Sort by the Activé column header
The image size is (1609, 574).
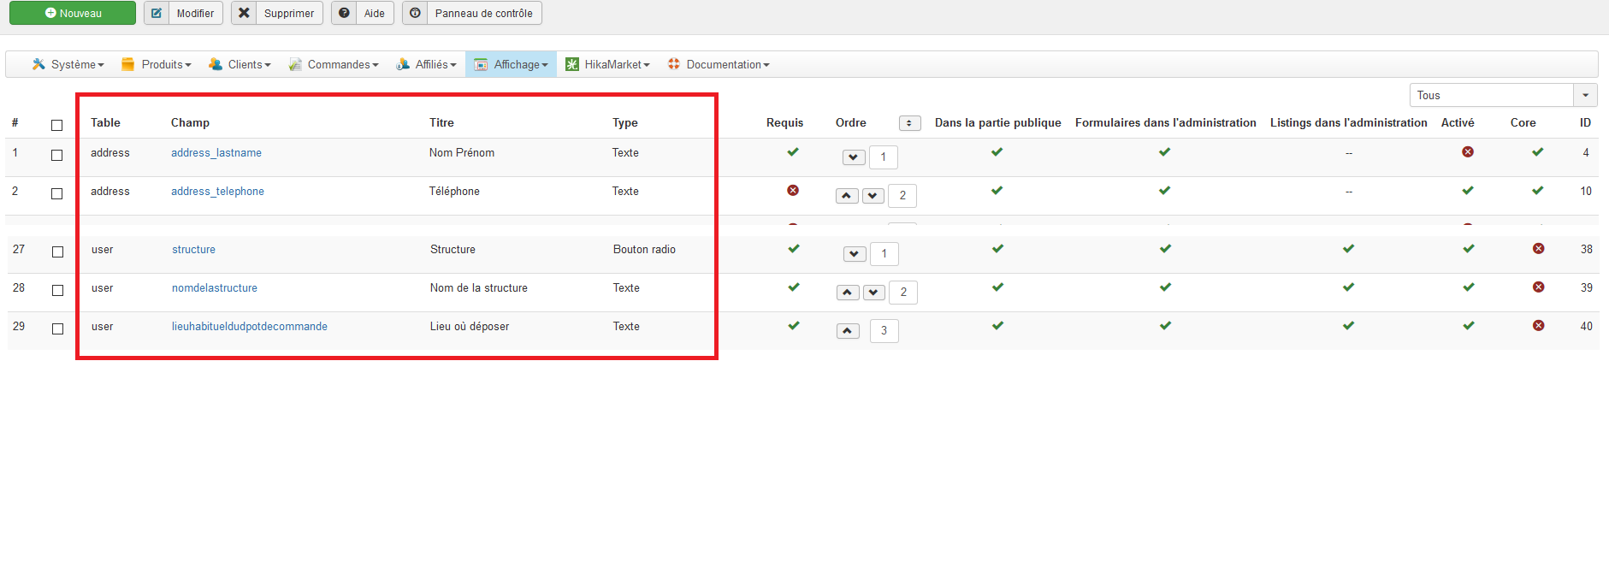click(1458, 123)
